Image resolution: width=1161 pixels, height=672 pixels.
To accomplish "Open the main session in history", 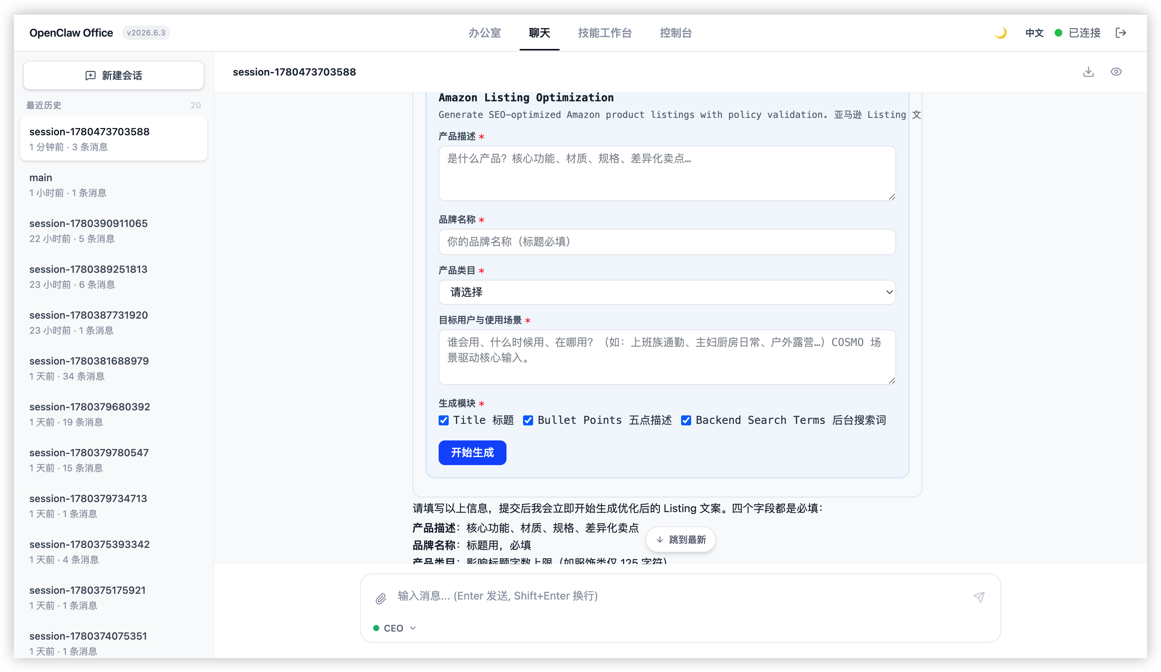I will 113,185.
